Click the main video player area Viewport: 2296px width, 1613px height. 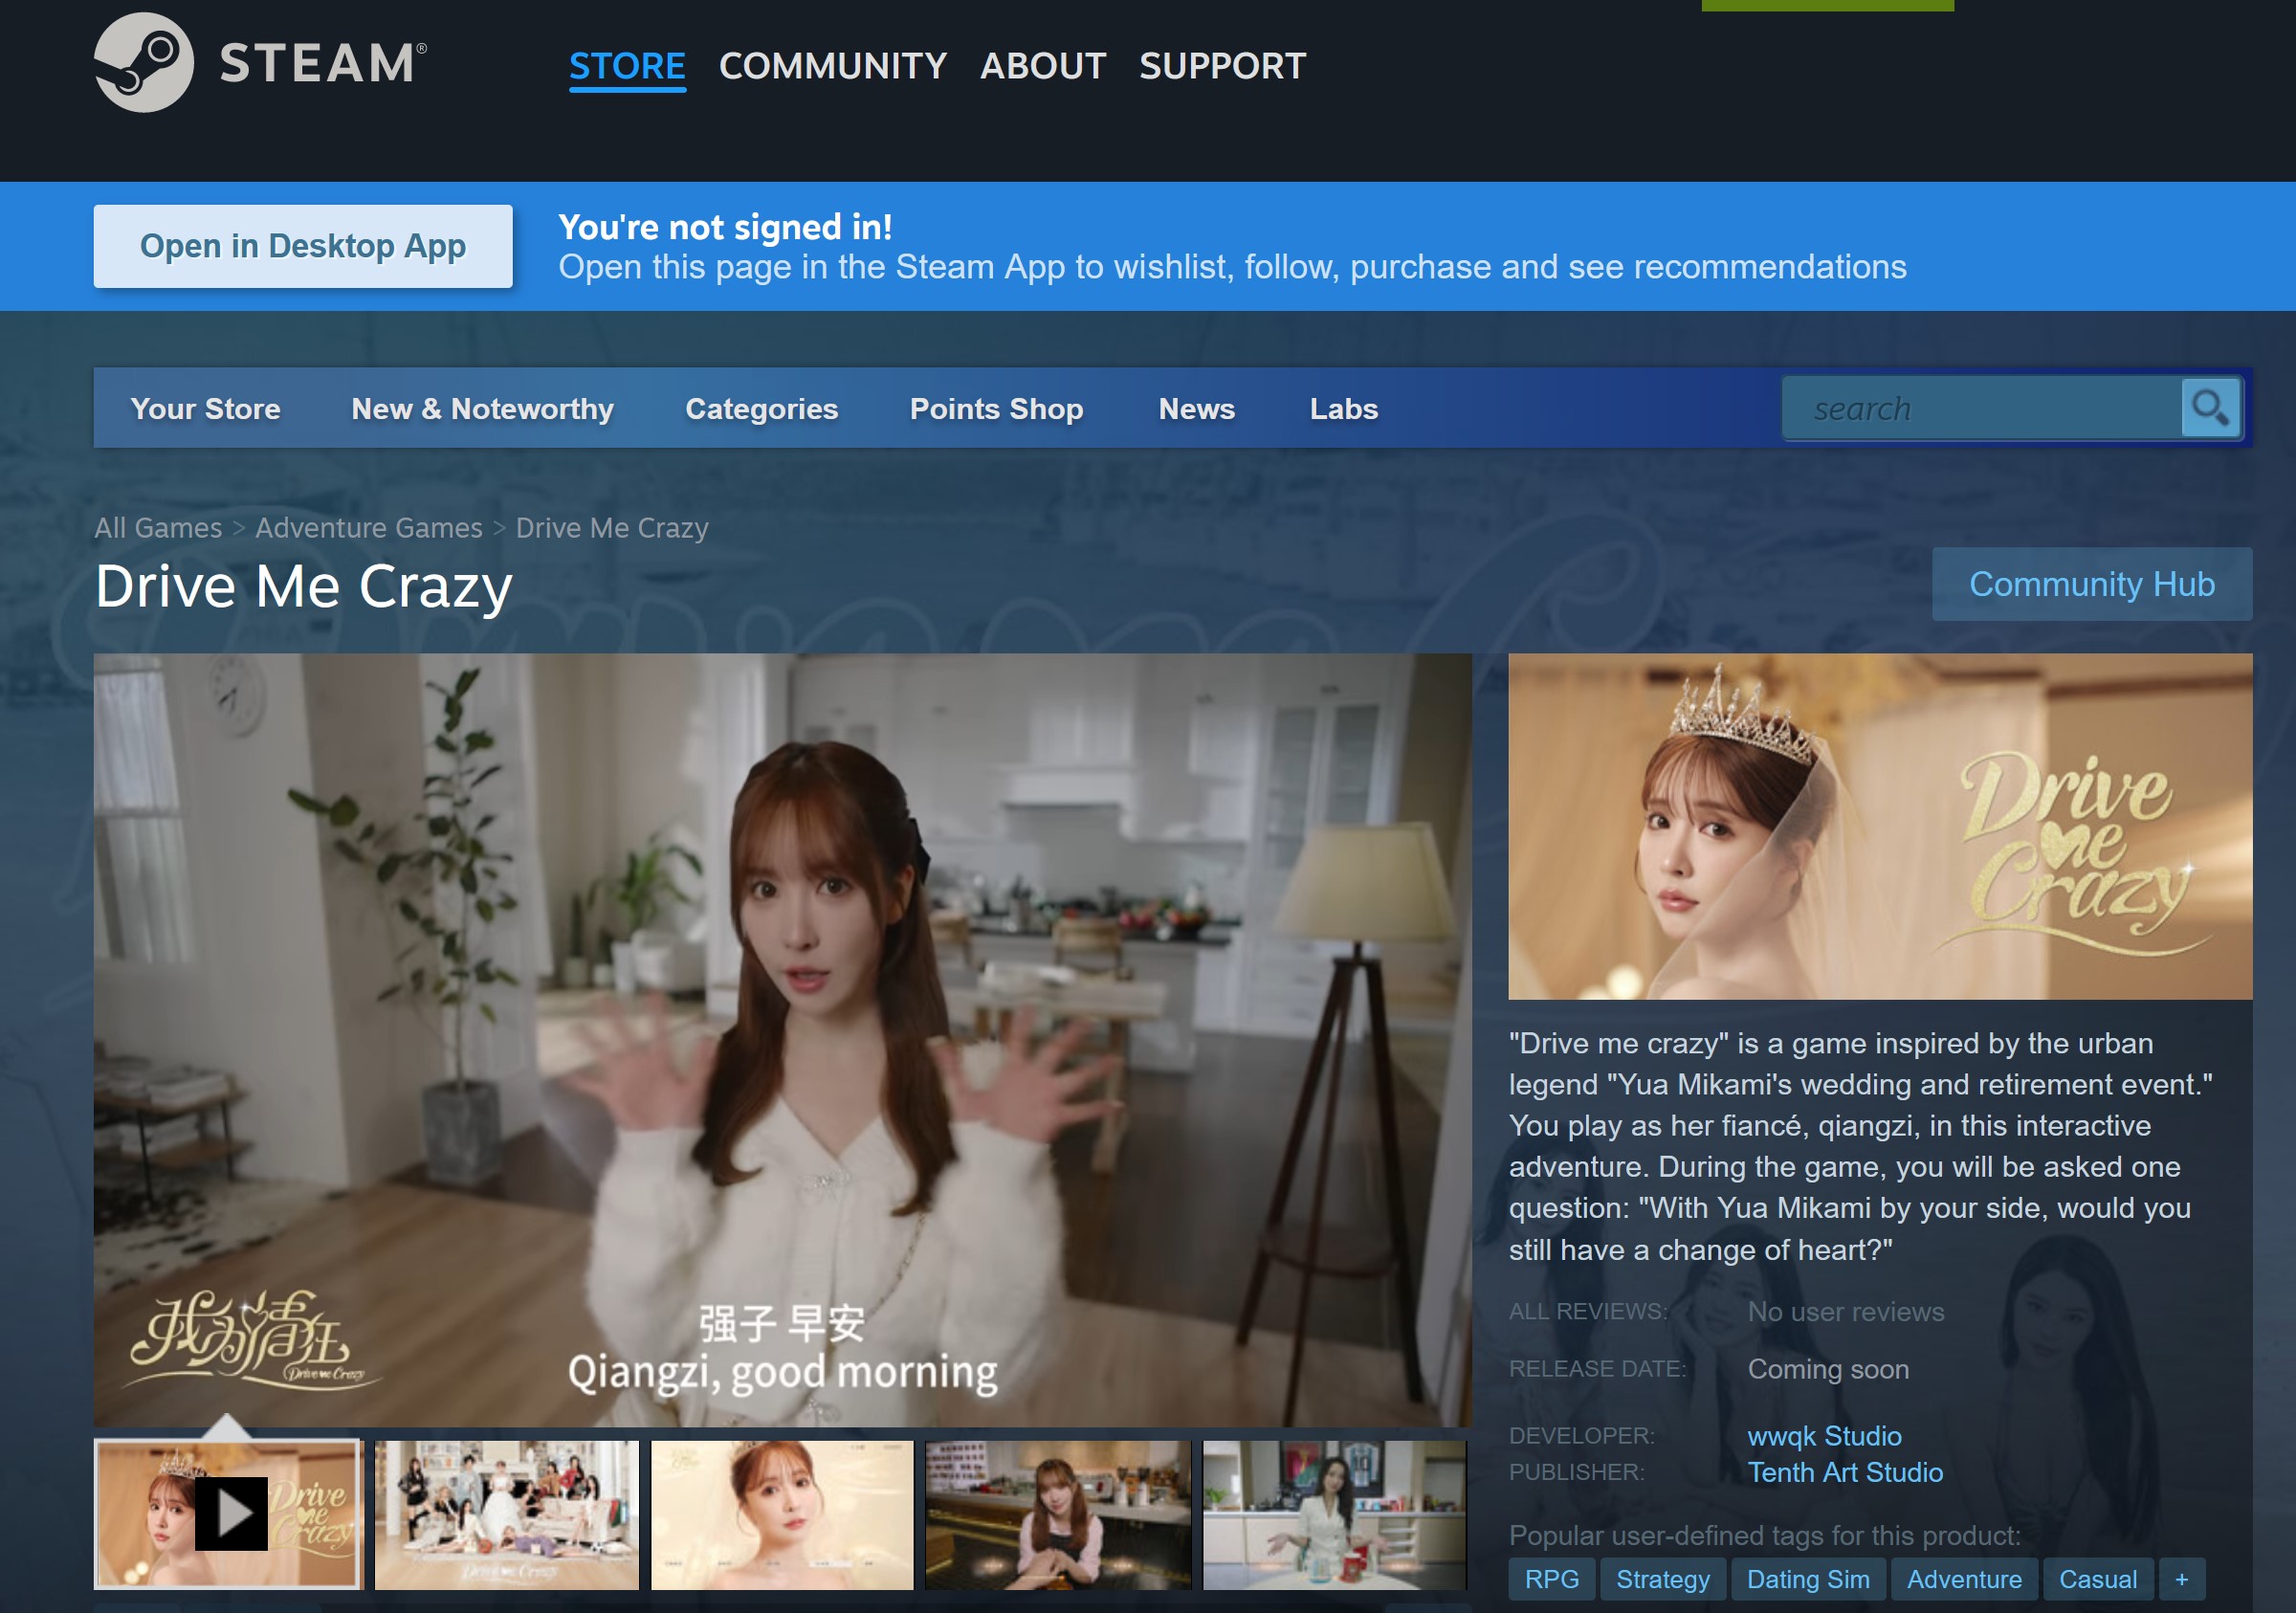tap(783, 1040)
